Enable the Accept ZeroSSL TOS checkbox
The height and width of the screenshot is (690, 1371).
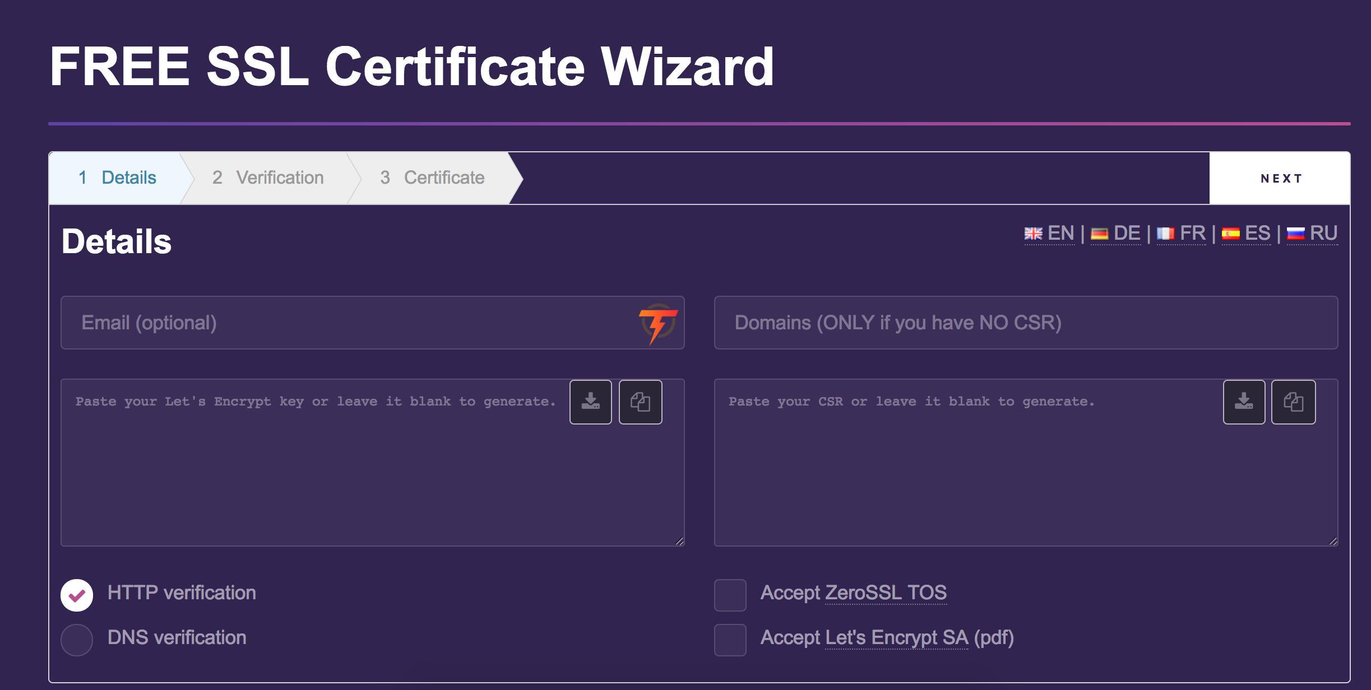pos(729,594)
